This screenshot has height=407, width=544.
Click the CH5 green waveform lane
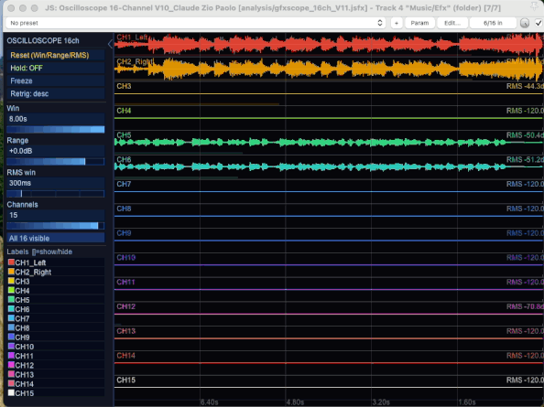[x=329, y=143]
